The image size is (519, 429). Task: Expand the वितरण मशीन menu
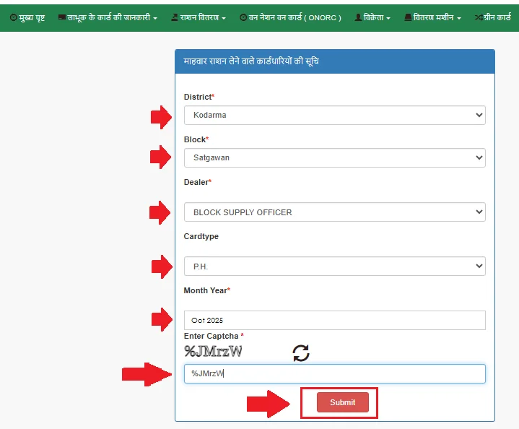[x=432, y=17]
